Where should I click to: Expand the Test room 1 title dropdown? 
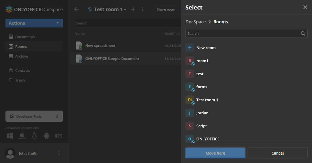coord(125,9)
